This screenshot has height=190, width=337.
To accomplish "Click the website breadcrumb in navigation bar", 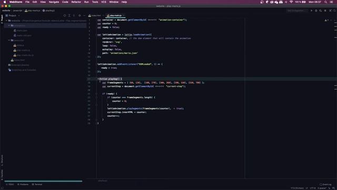I will coord(6,11).
